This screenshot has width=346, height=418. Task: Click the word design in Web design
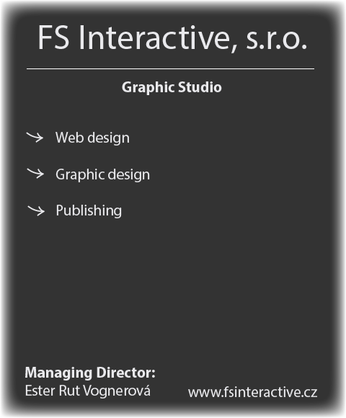click(109, 138)
